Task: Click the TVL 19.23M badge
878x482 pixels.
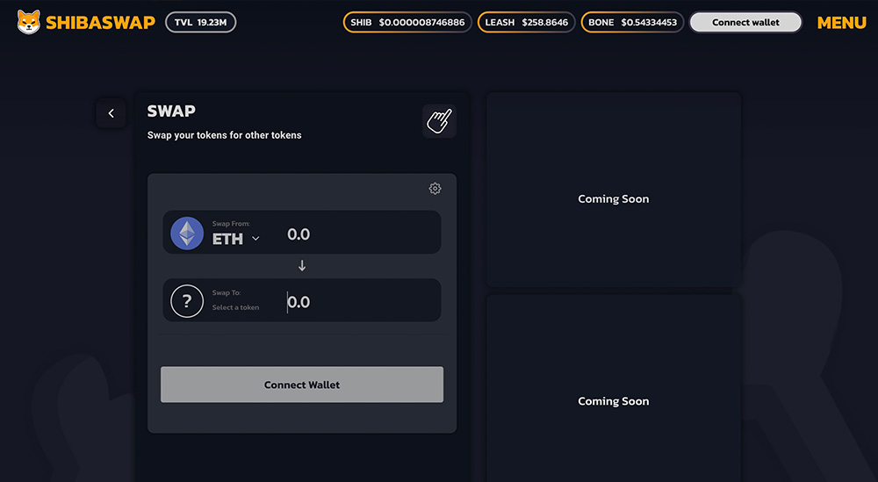Action: tap(200, 22)
